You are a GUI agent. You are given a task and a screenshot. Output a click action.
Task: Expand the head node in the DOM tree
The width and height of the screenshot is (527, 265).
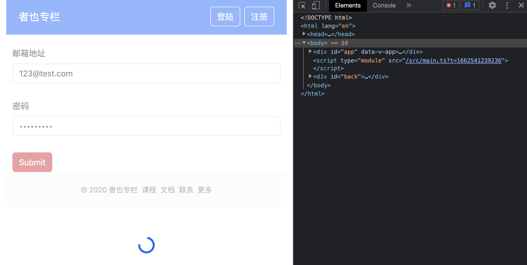pos(304,34)
